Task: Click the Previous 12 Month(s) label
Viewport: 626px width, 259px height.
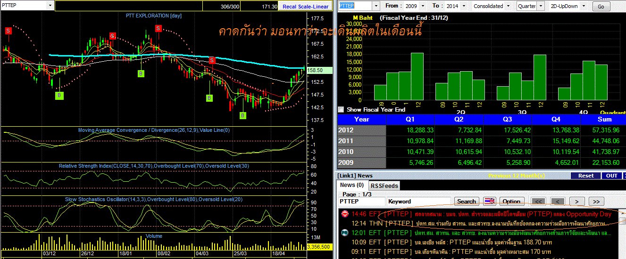Action: (x=516, y=176)
